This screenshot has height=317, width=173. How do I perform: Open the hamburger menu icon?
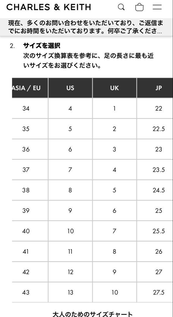(x=157, y=7)
